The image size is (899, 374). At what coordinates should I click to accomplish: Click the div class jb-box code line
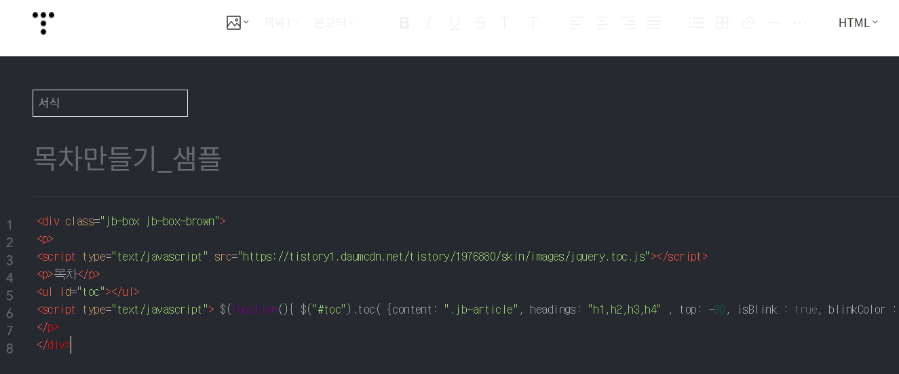[x=131, y=221]
